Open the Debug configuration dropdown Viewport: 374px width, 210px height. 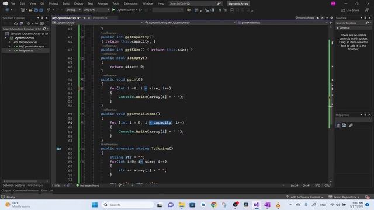click(x=74, y=10)
